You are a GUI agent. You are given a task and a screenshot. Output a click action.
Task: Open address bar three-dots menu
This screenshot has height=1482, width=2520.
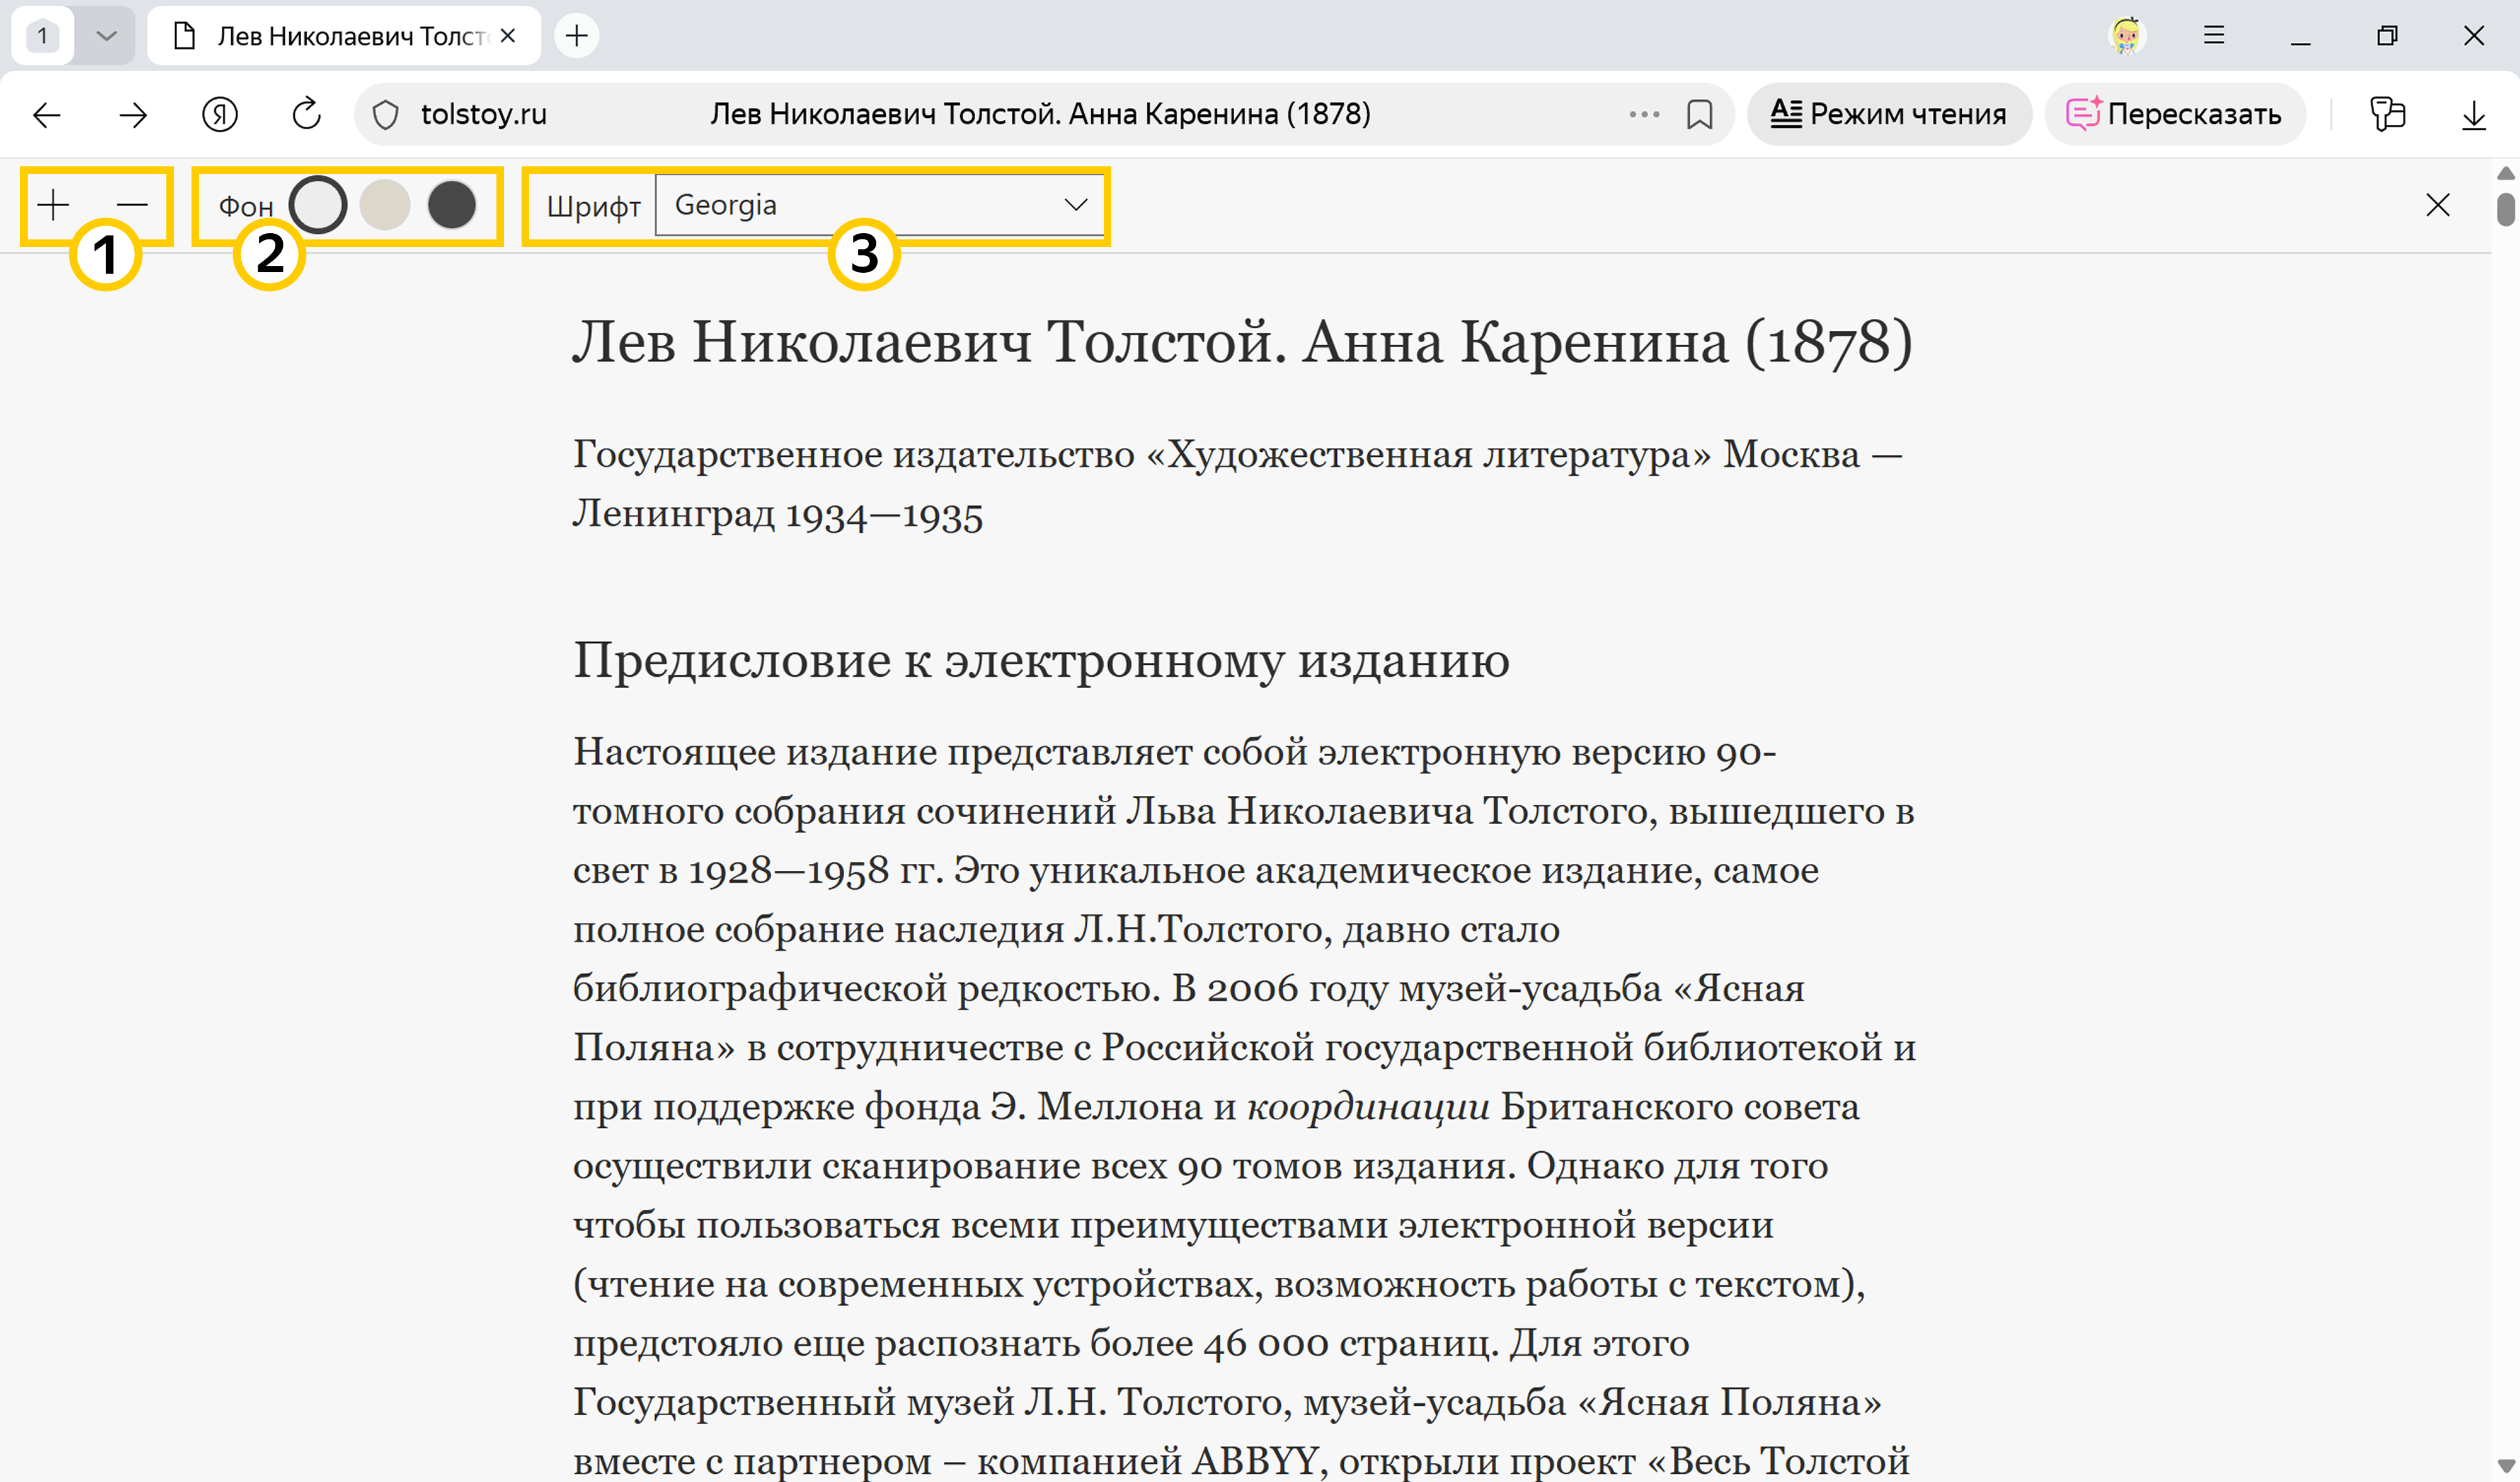tap(1643, 115)
